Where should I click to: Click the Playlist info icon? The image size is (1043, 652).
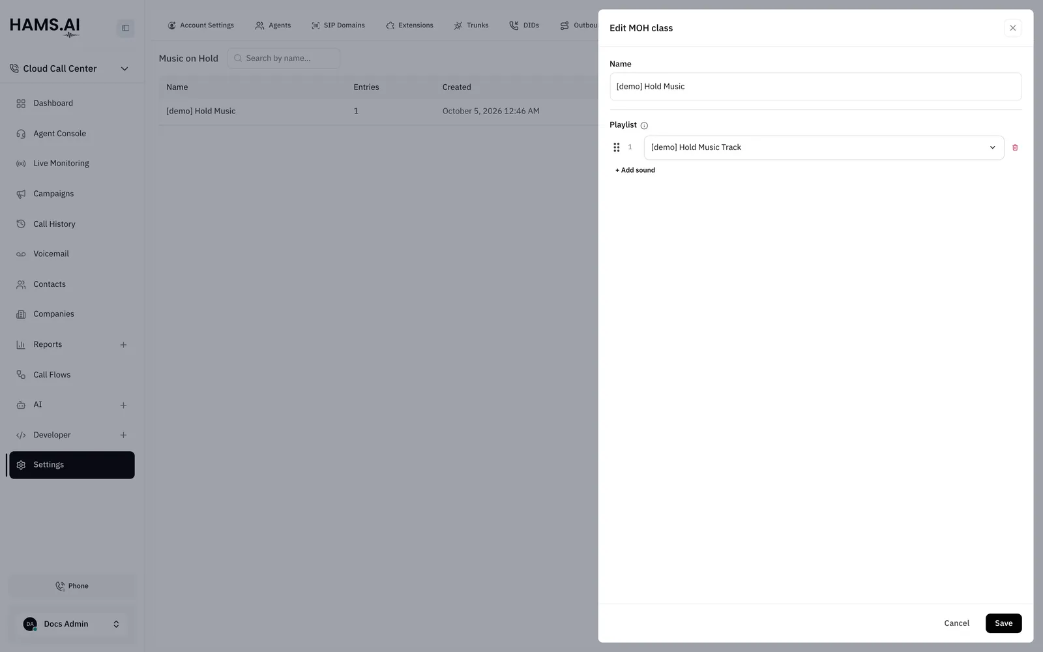(x=644, y=125)
